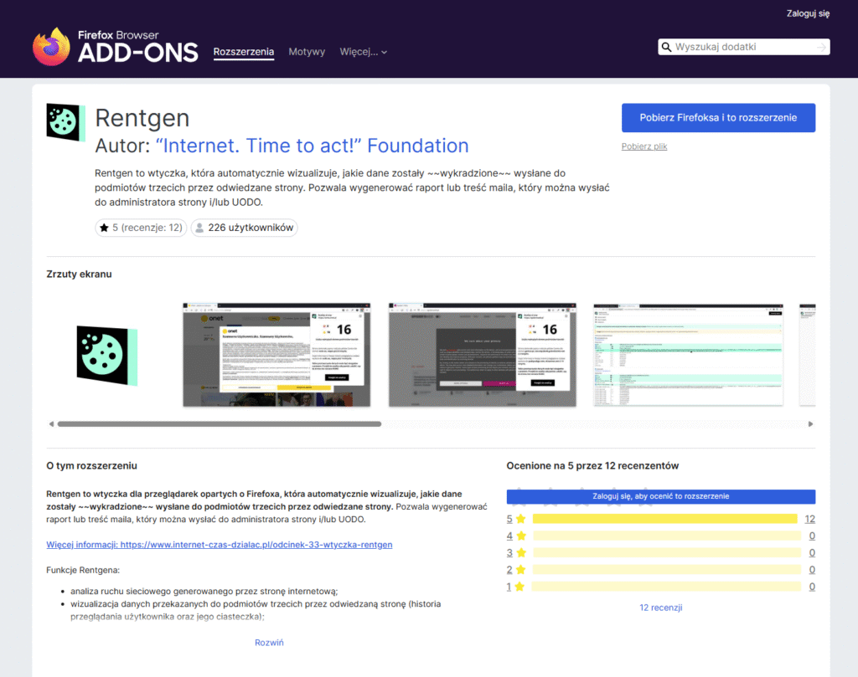Open the Pobierz plik link
This screenshot has height=677, width=858.
(643, 146)
